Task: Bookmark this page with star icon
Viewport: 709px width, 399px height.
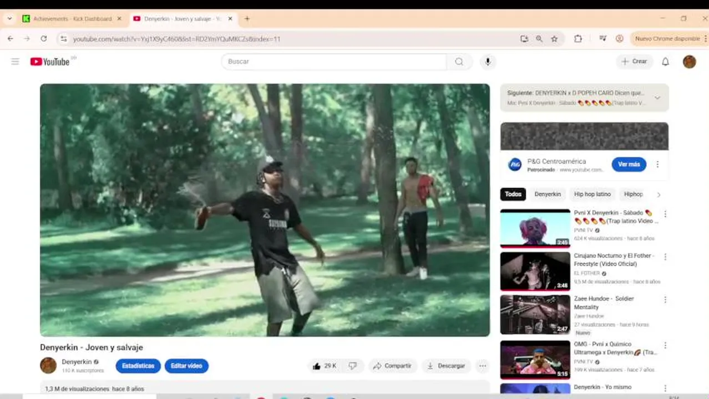Action: tap(554, 39)
